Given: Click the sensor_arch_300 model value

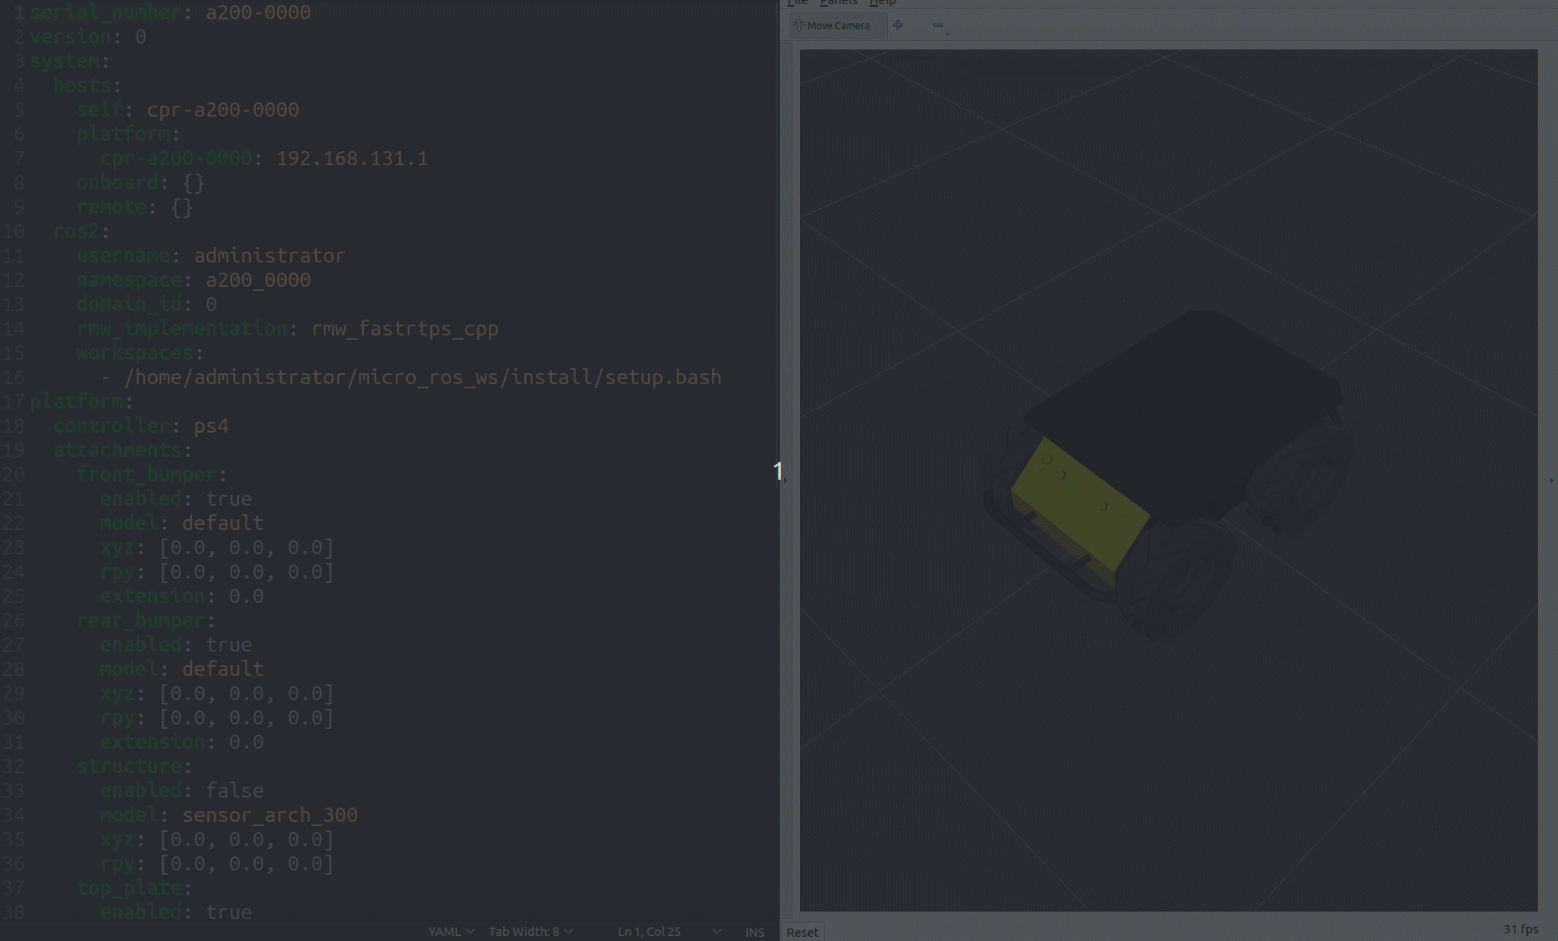Looking at the screenshot, I should pyautogui.click(x=269, y=815).
